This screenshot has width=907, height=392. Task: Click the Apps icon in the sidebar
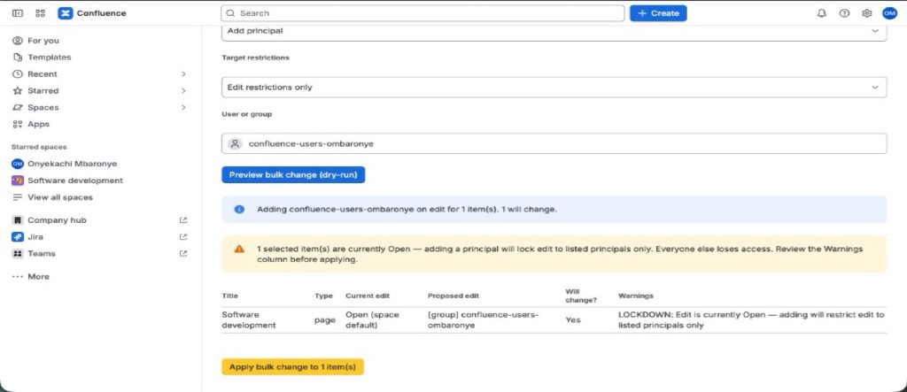tap(18, 124)
